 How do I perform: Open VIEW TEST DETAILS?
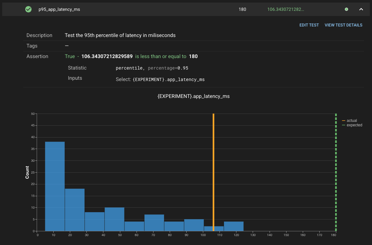coord(343,25)
